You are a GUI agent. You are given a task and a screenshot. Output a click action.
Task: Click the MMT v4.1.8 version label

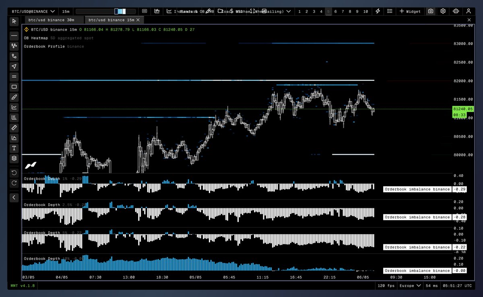[x=23, y=285]
